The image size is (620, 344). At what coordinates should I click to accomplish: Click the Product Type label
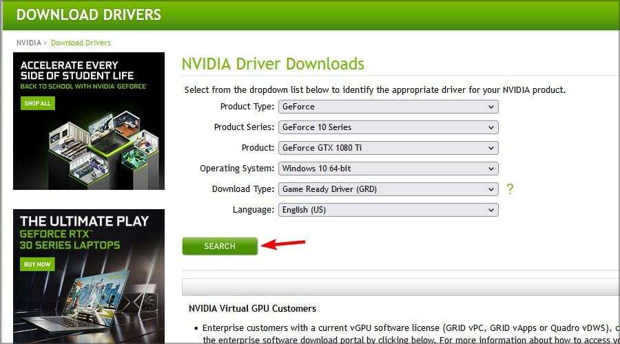click(247, 107)
